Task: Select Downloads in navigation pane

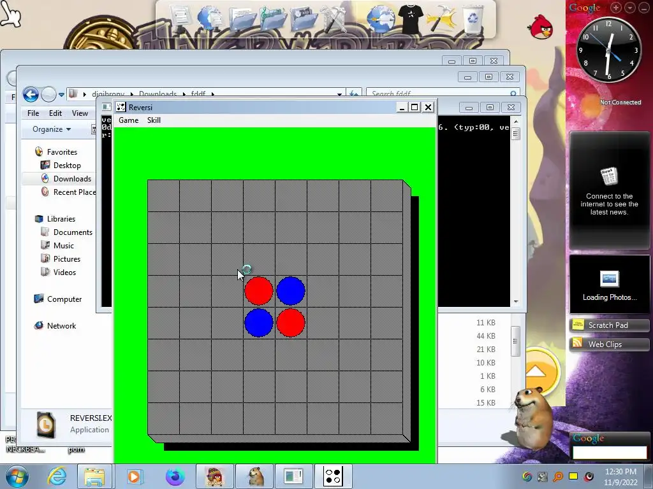Action: pyautogui.click(x=72, y=179)
